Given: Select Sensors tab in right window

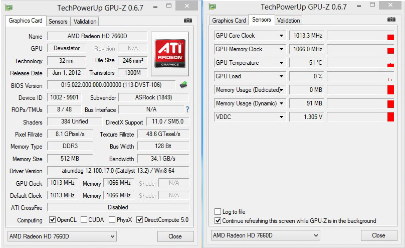Looking at the screenshot, I should coord(261,20).
